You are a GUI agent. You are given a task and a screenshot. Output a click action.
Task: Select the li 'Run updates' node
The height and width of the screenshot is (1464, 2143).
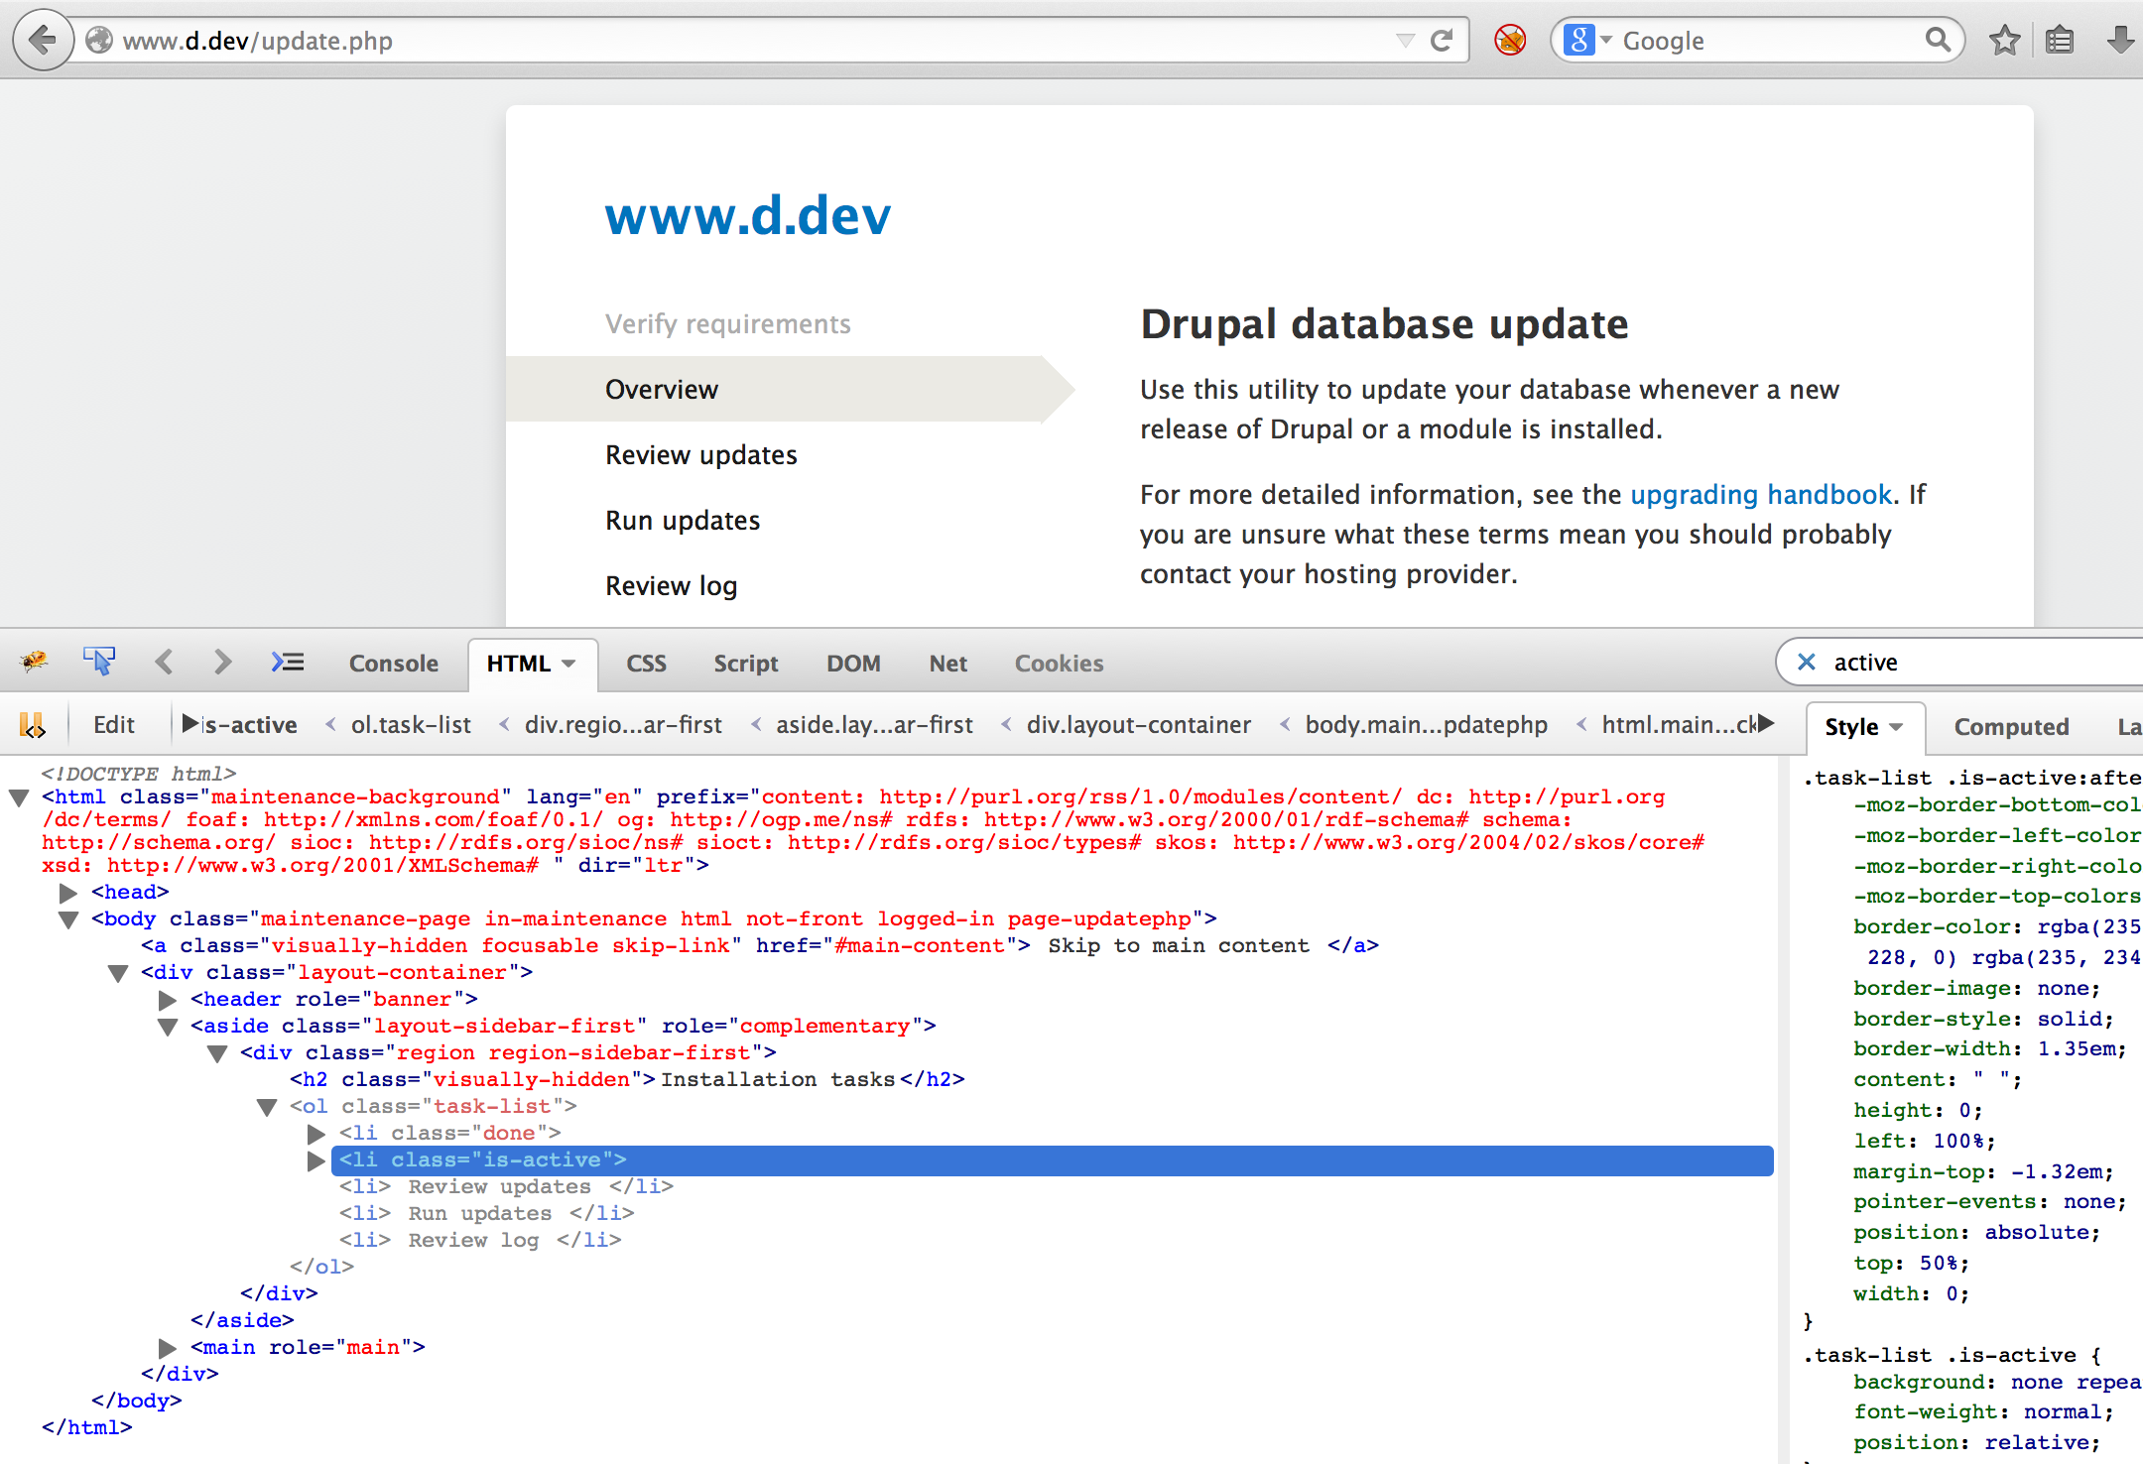click(486, 1213)
